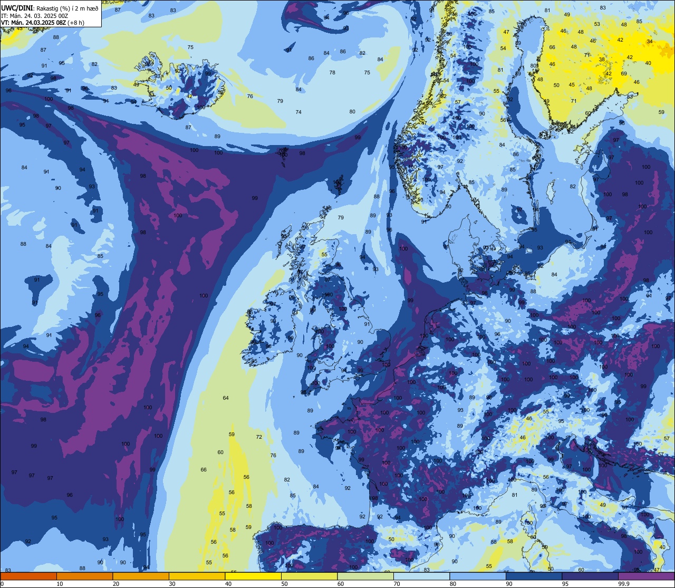
Task: Click the 'IT: Mán. 24. 03. 2025 00Z' line
Action: point(34,15)
